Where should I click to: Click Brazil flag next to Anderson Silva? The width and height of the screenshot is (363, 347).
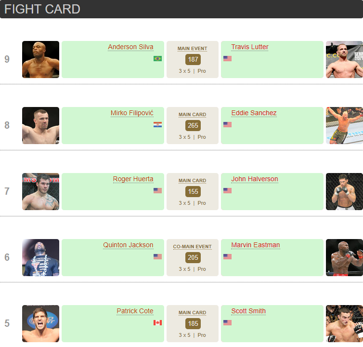pyautogui.click(x=157, y=58)
